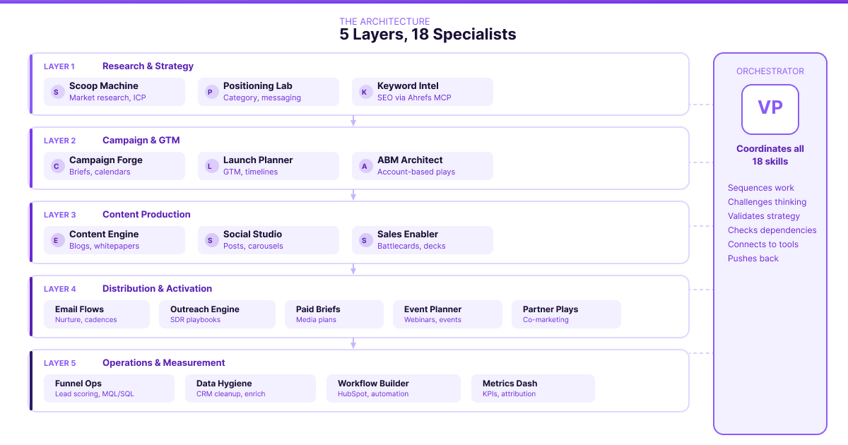Select the Scoop Machine S icon
The image size is (848, 445).
click(56, 92)
